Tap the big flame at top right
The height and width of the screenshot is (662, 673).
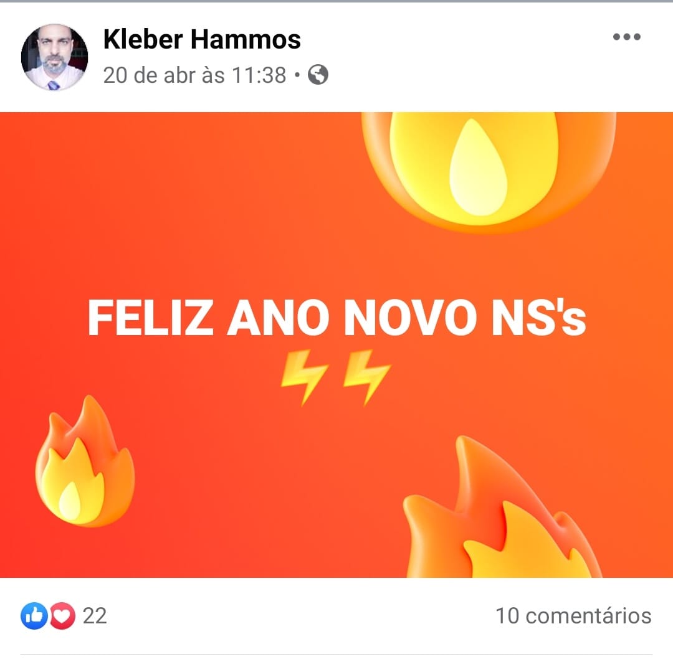(x=489, y=172)
